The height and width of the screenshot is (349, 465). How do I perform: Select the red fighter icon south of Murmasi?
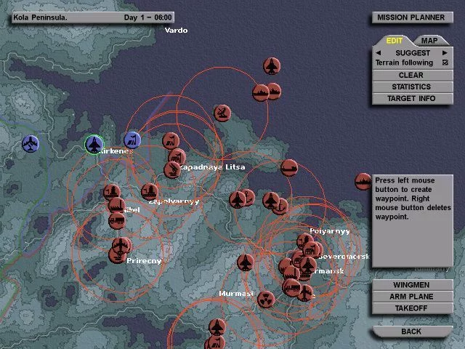(217, 327)
